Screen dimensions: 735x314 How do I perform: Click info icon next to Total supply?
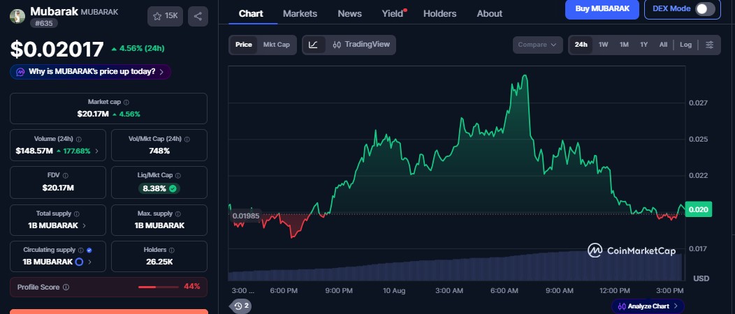(76, 214)
